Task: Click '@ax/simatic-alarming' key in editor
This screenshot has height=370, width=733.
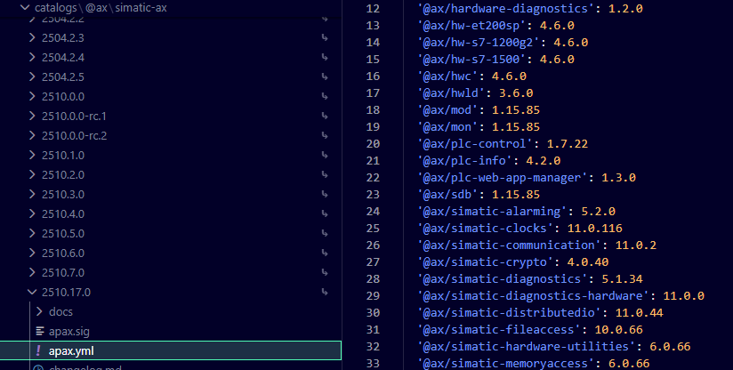Action: tap(492, 211)
